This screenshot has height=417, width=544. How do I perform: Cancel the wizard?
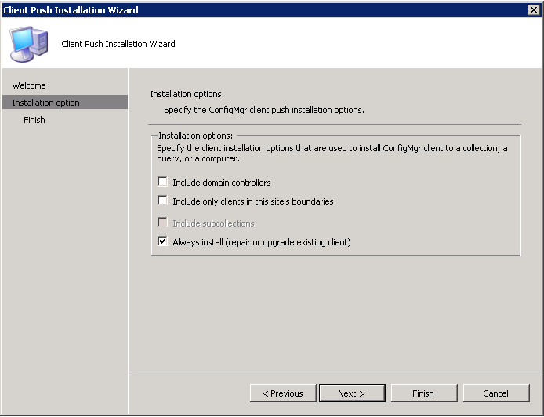click(496, 393)
